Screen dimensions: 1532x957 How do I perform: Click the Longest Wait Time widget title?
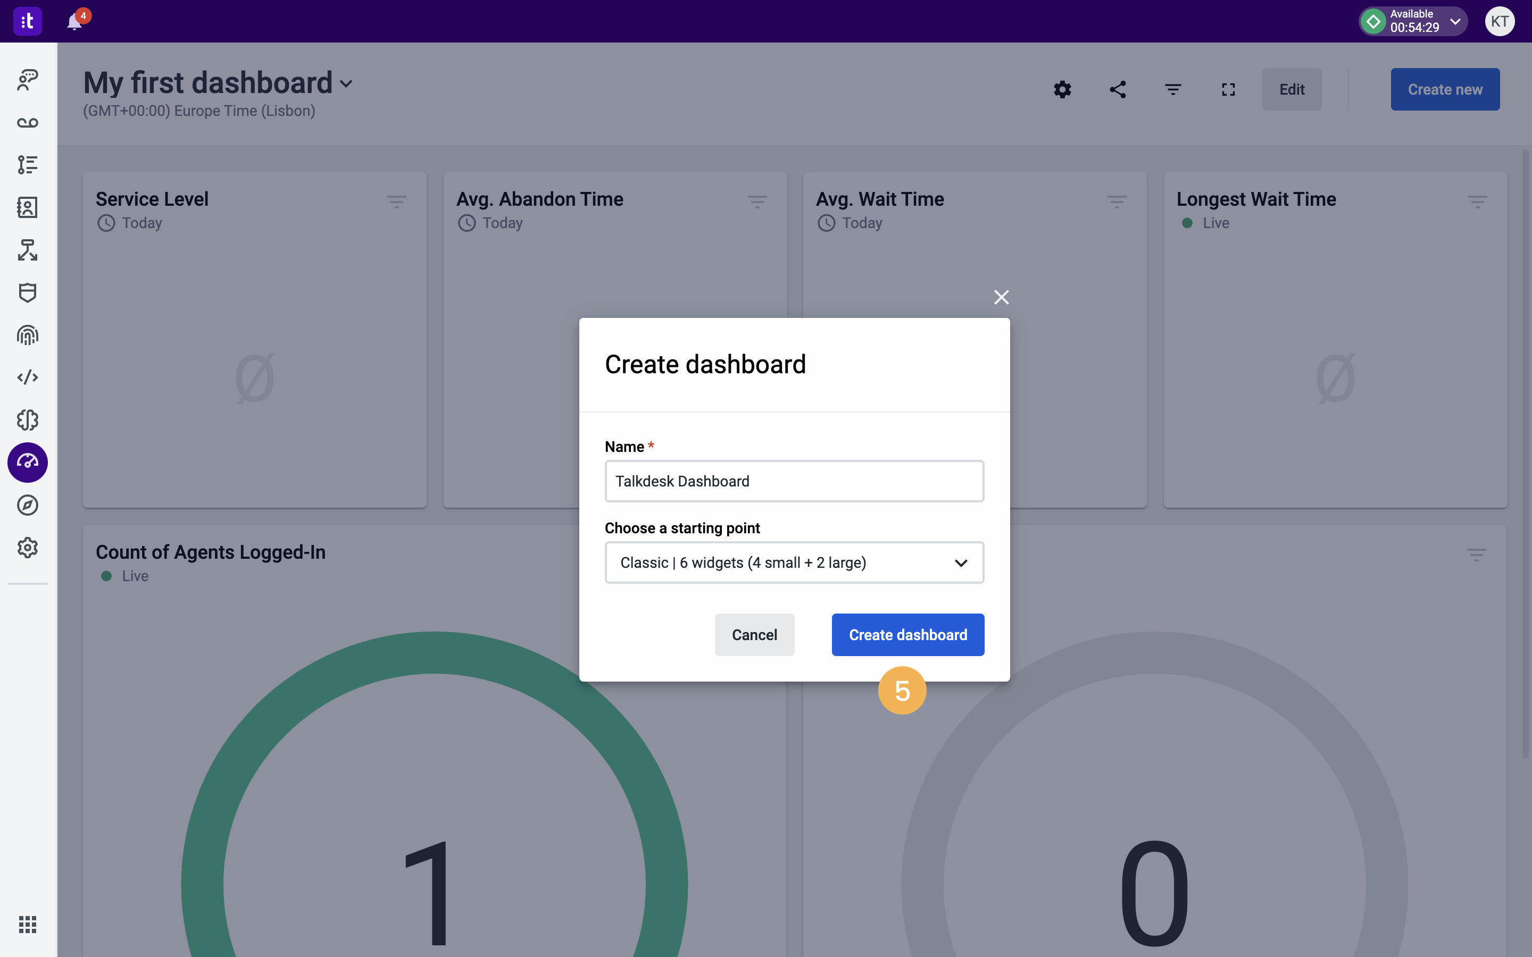click(x=1256, y=199)
